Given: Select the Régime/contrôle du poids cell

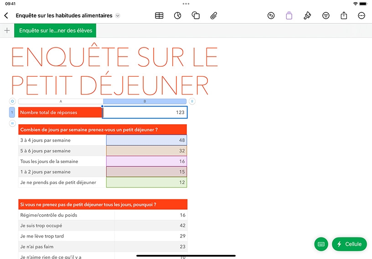Looking at the screenshot, I should [67, 215].
